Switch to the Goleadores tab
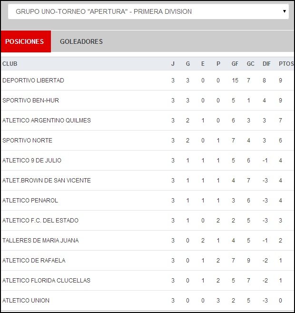Screen dimensions: 295x313 click(x=81, y=41)
